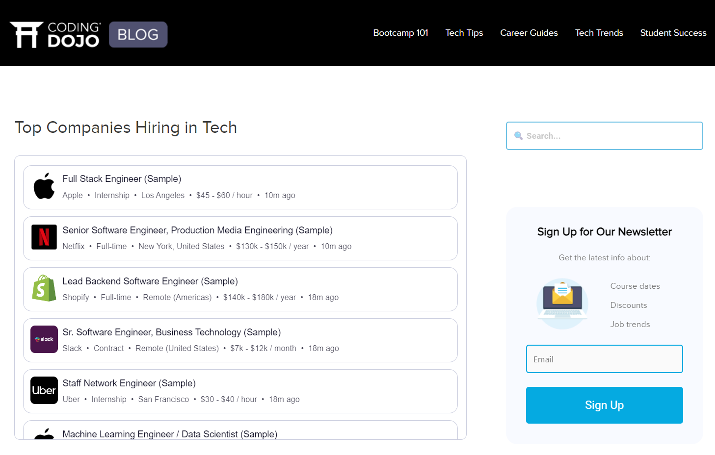Click 'San Francisco' on Uber job
This screenshot has width=715, height=455.
coord(163,399)
